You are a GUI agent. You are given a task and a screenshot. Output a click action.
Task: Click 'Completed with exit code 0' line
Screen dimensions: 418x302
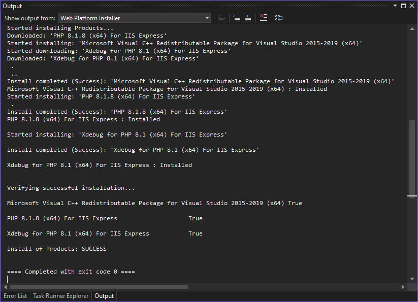tap(71, 272)
